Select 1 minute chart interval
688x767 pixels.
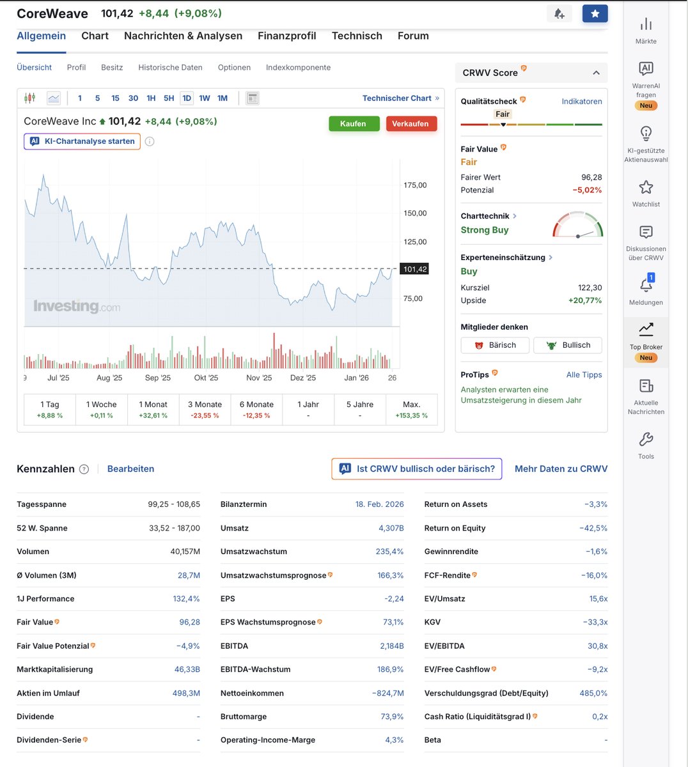pyautogui.click(x=80, y=98)
